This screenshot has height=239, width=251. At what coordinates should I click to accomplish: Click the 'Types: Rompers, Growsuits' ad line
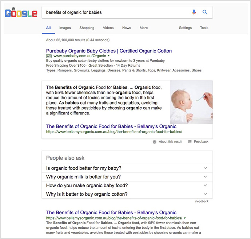coord(124,70)
